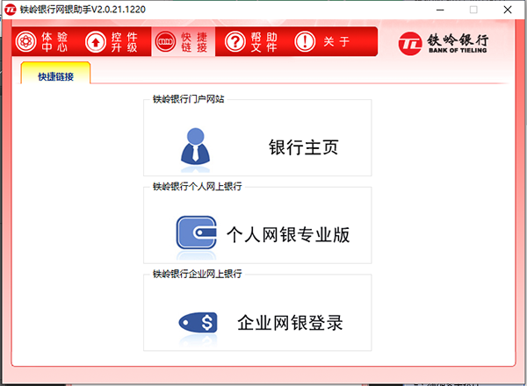Viewport: 527px width, 386px height.
Task: Open the 银行主页 link
Action: pyautogui.click(x=304, y=147)
